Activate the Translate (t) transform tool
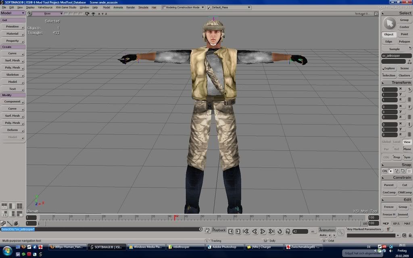Image resolution: width=413 pixels, height=258 pixels. pyautogui.click(x=410, y=125)
